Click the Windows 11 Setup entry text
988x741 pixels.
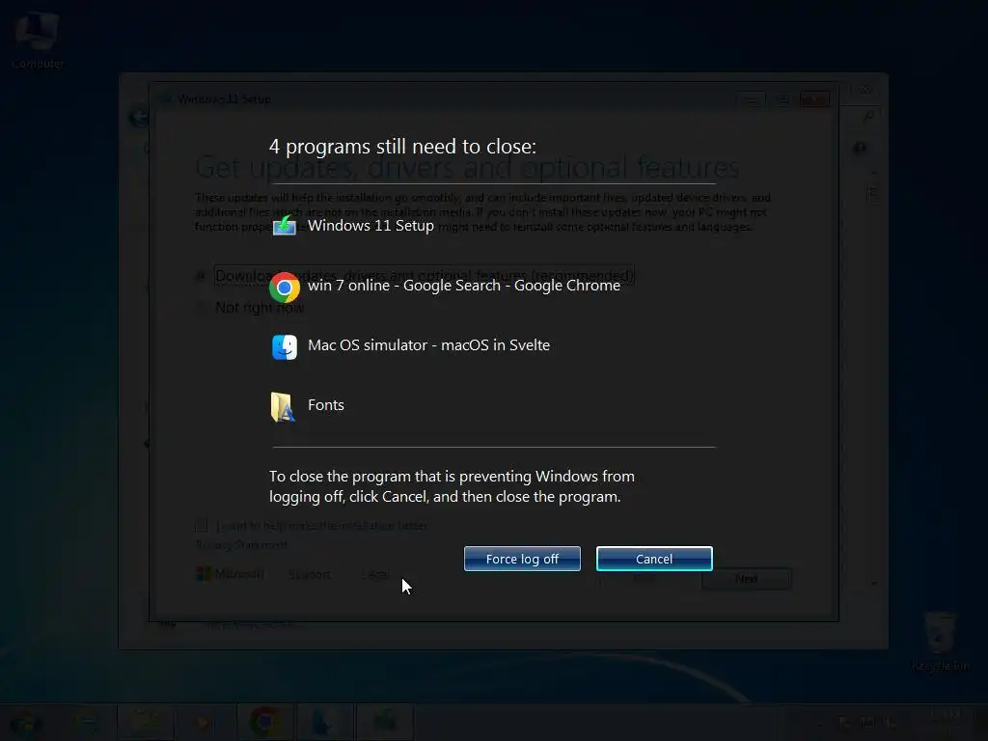pyautogui.click(x=370, y=226)
